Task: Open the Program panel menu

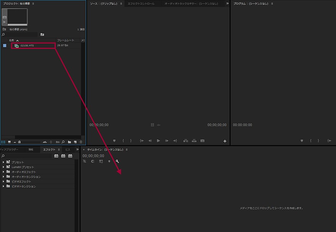Action: click(272, 4)
